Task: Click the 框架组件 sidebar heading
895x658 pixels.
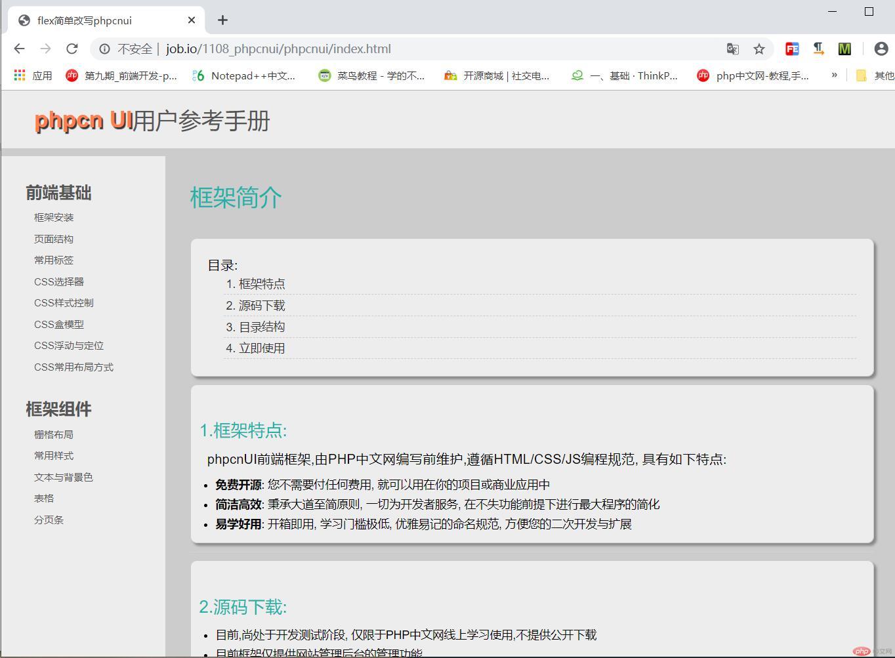Action: (x=58, y=409)
